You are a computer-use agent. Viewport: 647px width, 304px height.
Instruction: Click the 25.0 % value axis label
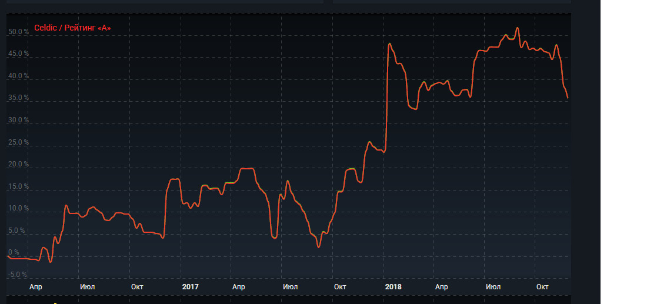coord(18,142)
